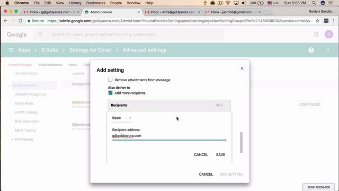
Task: Click the Spotlight search icon in menu bar
Action: point(314,3)
